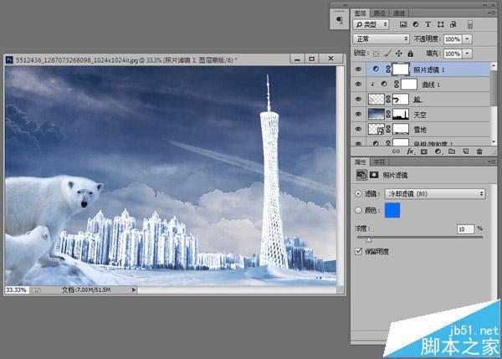Filter layers by shape type
502x359 pixels.
pyautogui.click(x=441, y=24)
